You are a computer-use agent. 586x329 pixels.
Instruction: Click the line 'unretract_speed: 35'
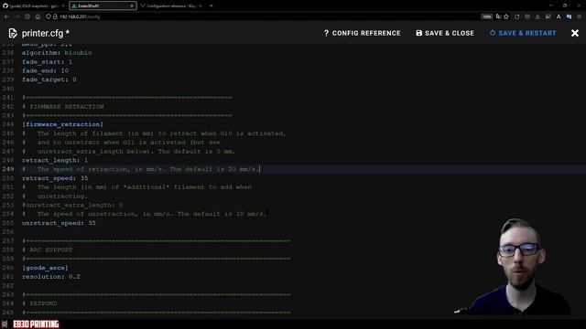click(x=59, y=223)
